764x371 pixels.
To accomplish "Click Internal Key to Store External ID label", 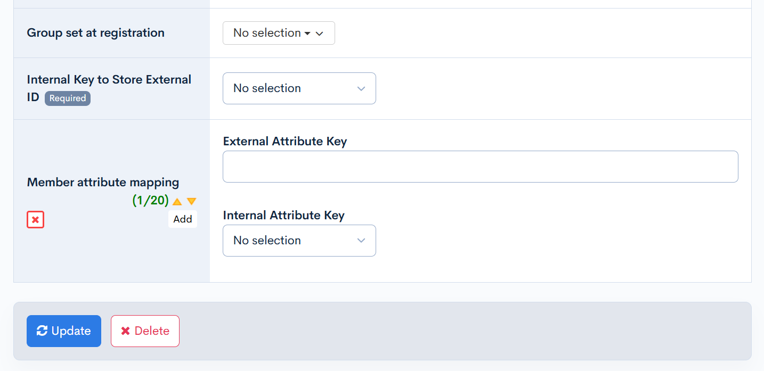I will (109, 80).
